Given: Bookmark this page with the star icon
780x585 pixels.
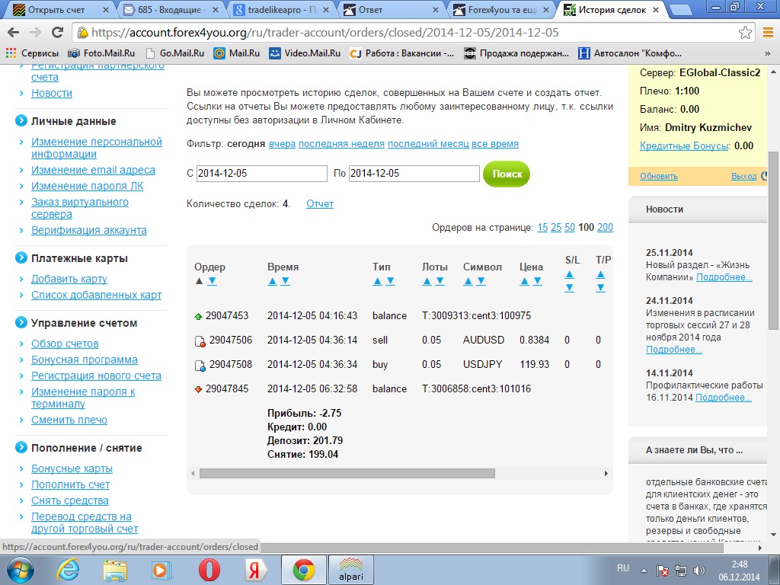Looking at the screenshot, I should [745, 32].
